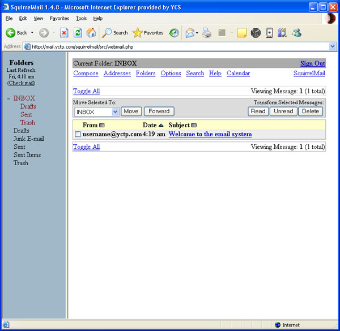The height and width of the screenshot is (331, 340).
Task: Click the Compose link
Action: 86,74
